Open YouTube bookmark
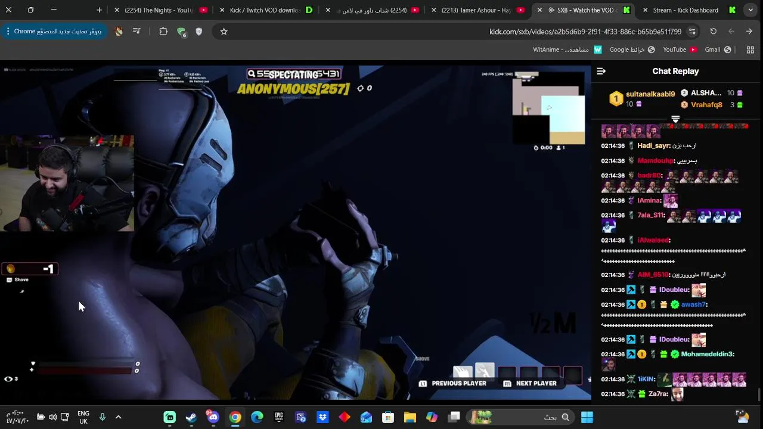The width and height of the screenshot is (763, 429). (x=680, y=50)
